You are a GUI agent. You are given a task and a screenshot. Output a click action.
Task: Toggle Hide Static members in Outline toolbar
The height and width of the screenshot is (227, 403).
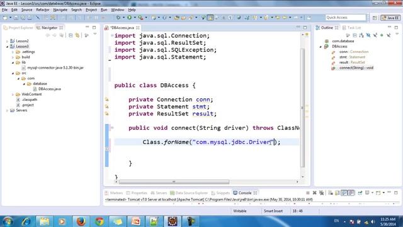375,35
